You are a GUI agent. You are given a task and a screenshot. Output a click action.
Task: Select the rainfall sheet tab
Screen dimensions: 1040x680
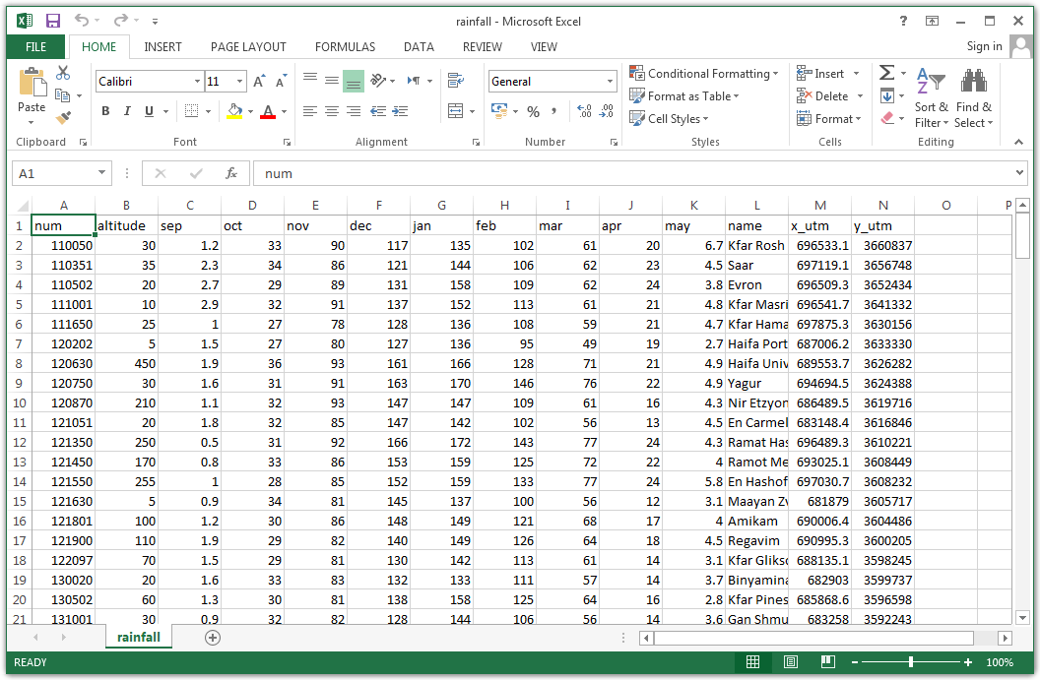point(138,637)
